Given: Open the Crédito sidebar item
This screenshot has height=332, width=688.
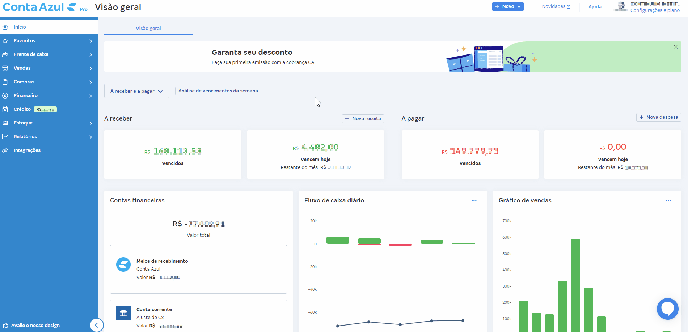Looking at the screenshot, I should click(22, 109).
